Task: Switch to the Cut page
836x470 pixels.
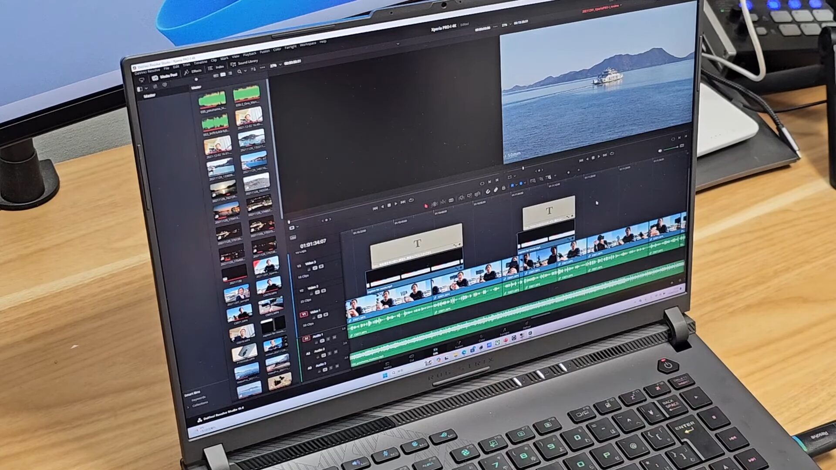Action: click(411, 358)
